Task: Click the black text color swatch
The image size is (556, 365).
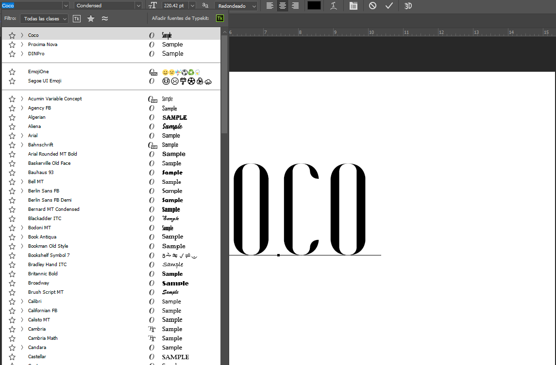Action: [x=314, y=6]
